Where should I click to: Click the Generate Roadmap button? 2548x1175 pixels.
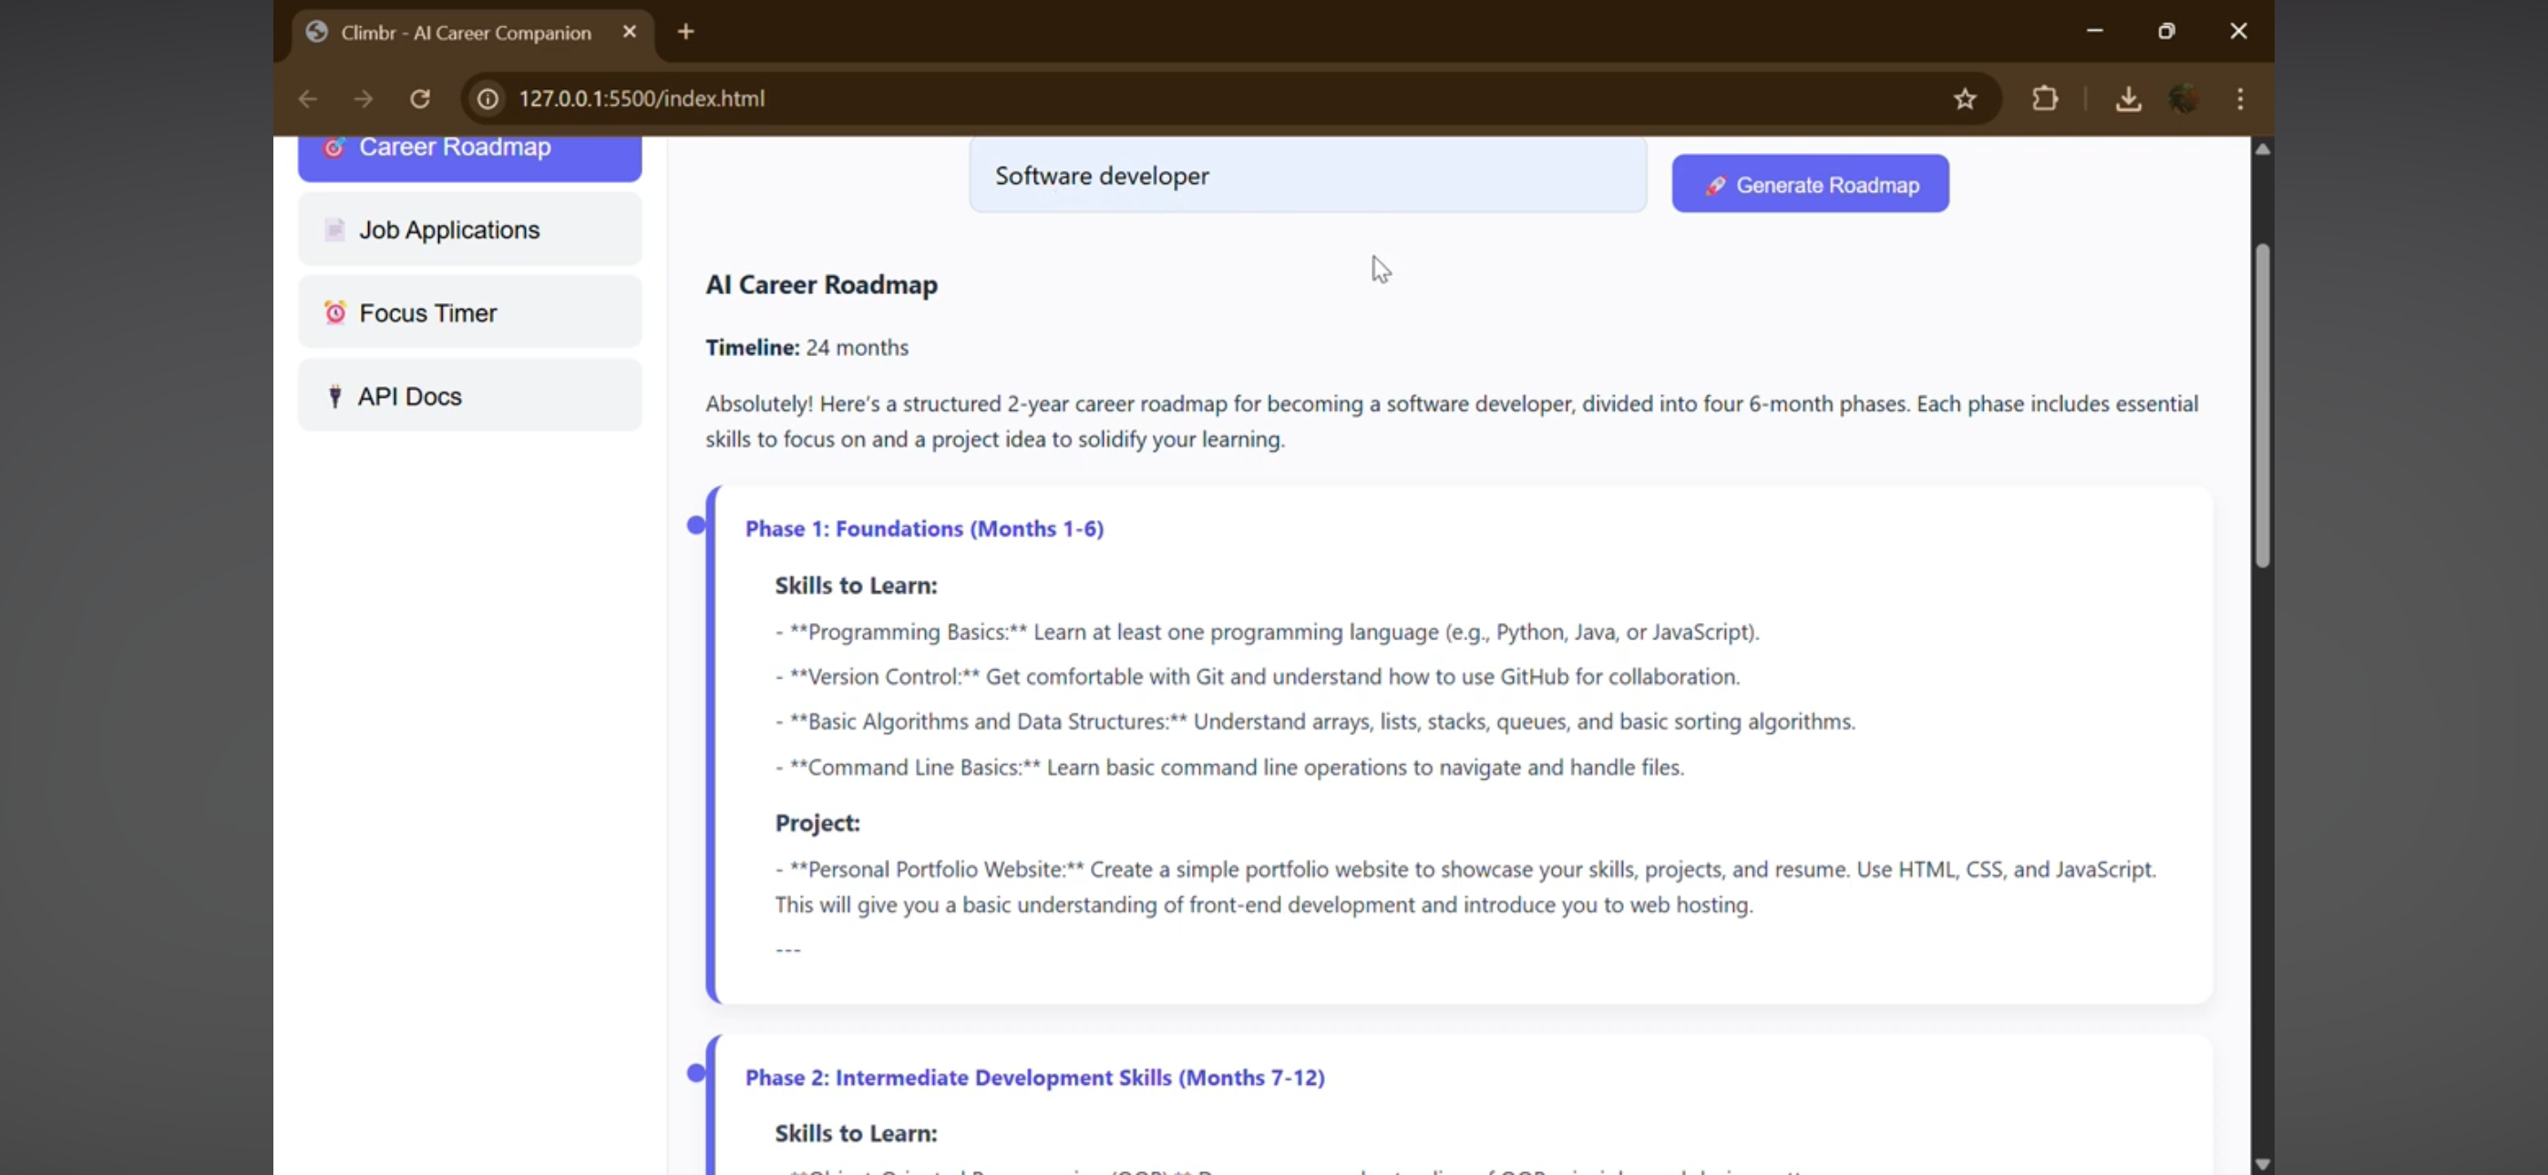tap(1810, 184)
